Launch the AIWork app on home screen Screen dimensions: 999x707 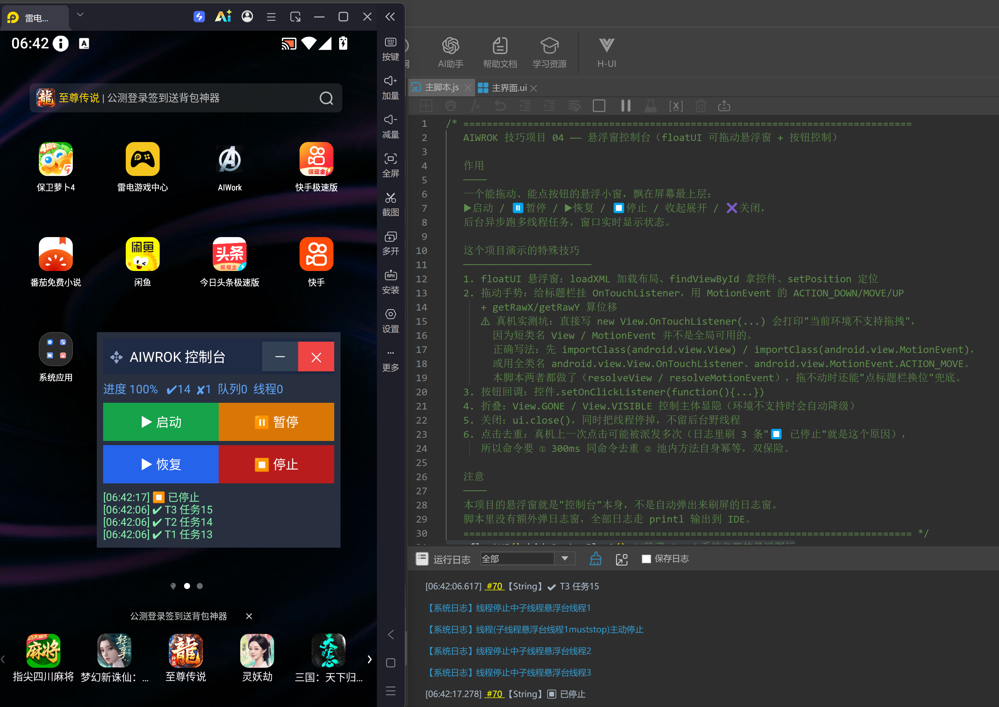point(229,167)
